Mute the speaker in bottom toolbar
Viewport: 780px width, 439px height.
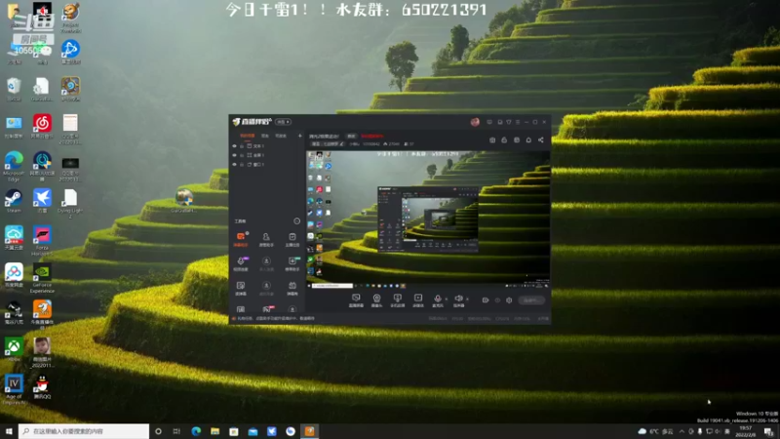coord(458,300)
